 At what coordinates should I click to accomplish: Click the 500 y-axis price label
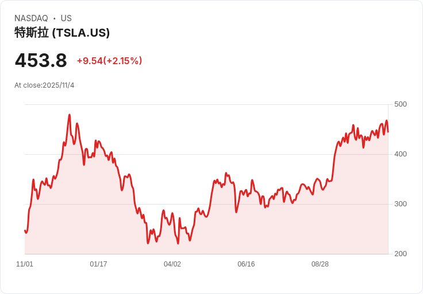click(401, 104)
